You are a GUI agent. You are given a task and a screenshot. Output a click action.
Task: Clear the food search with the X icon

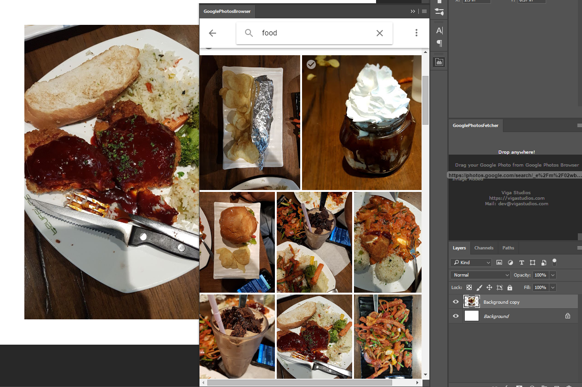(380, 33)
